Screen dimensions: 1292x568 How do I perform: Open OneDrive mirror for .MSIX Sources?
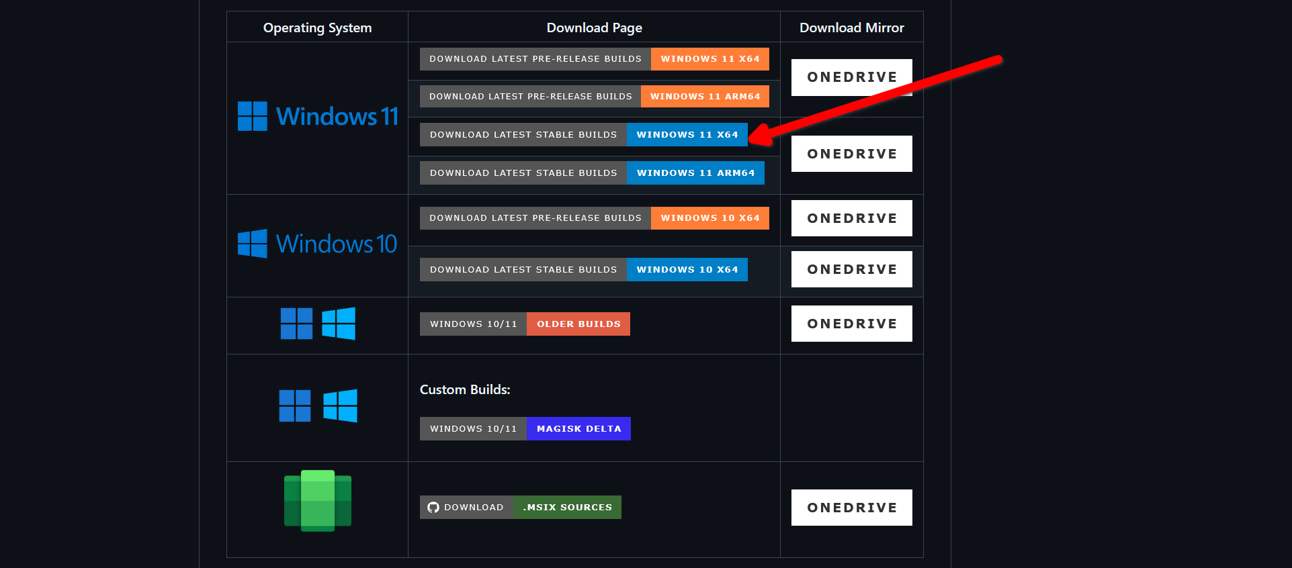coord(852,508)
